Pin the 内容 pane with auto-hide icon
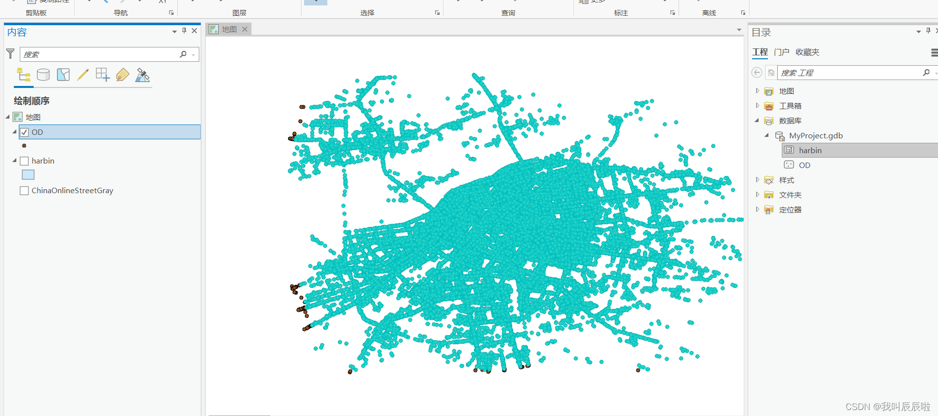Image resolution: width=938 pixels, height=416 pixels. click(184, 31)
